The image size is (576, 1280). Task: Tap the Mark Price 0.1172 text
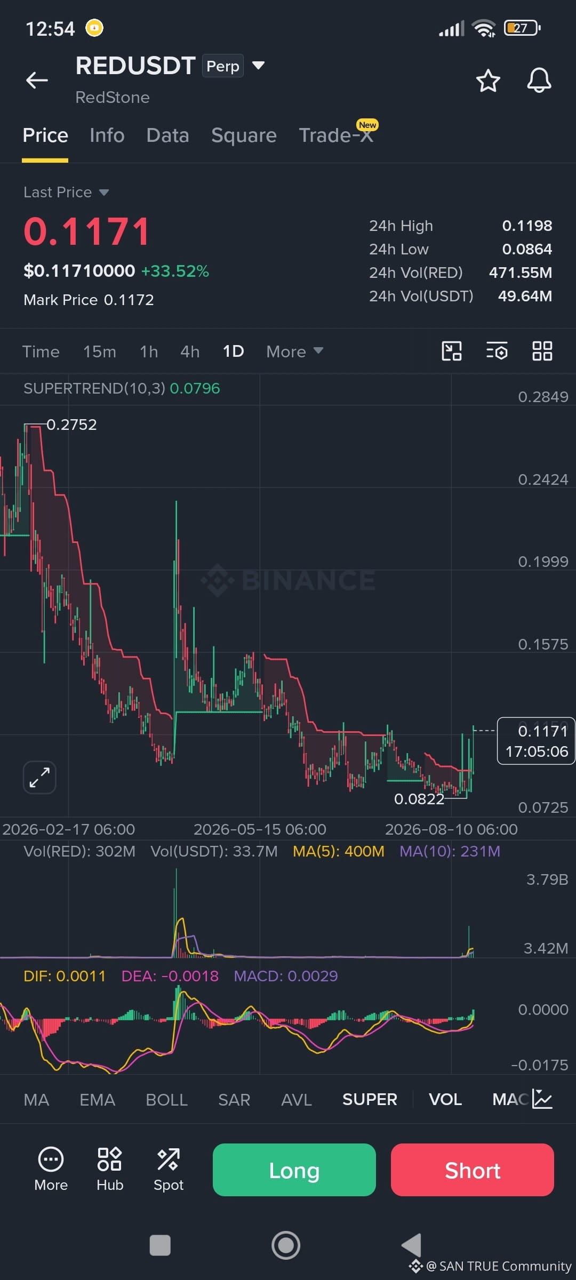89,300
